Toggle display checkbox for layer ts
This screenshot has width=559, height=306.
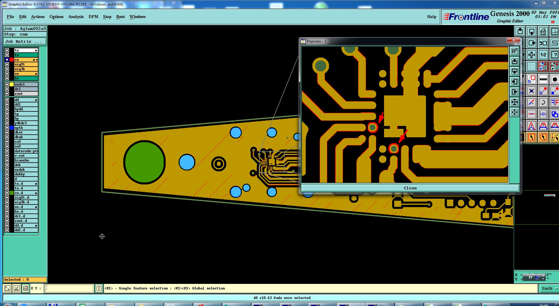[x=7, y=55]
